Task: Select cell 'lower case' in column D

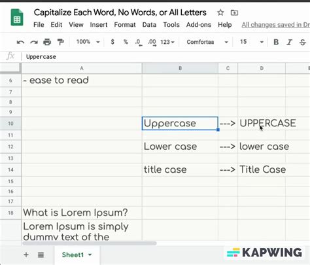Action: (x=262, y=147)
